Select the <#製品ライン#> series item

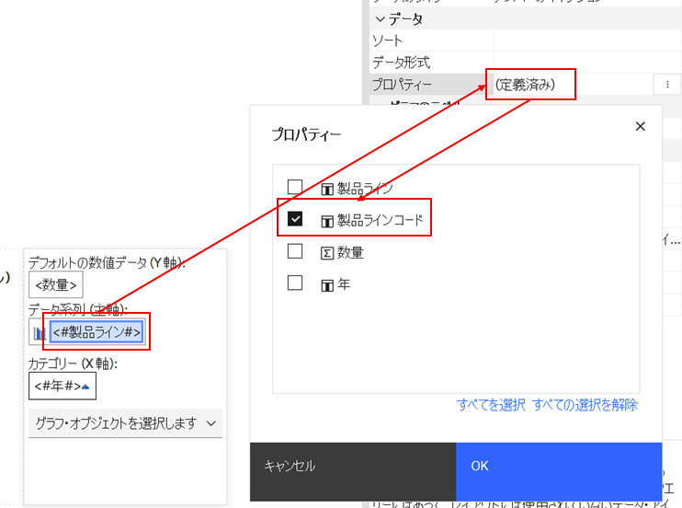click(x=97, y=332)
